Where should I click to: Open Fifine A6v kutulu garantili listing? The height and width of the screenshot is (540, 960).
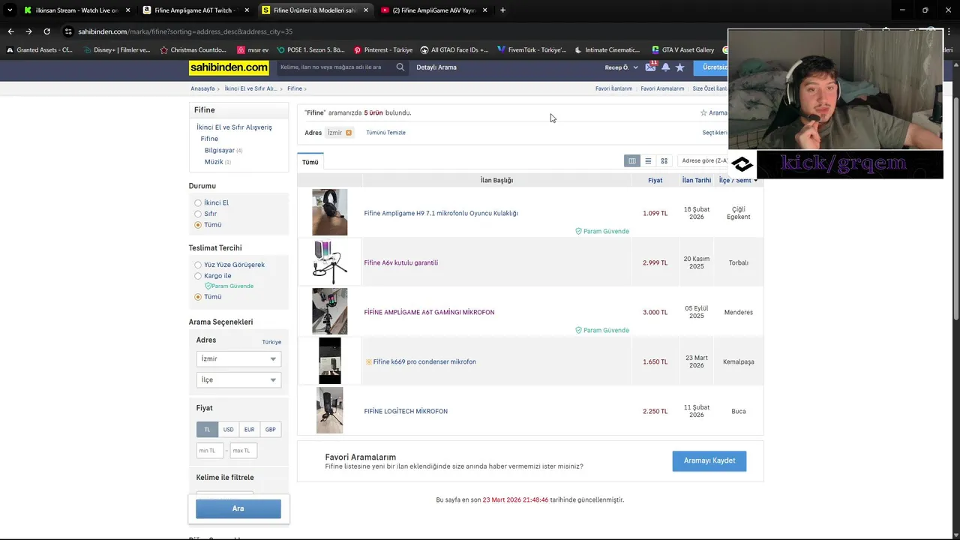[401, 262]
